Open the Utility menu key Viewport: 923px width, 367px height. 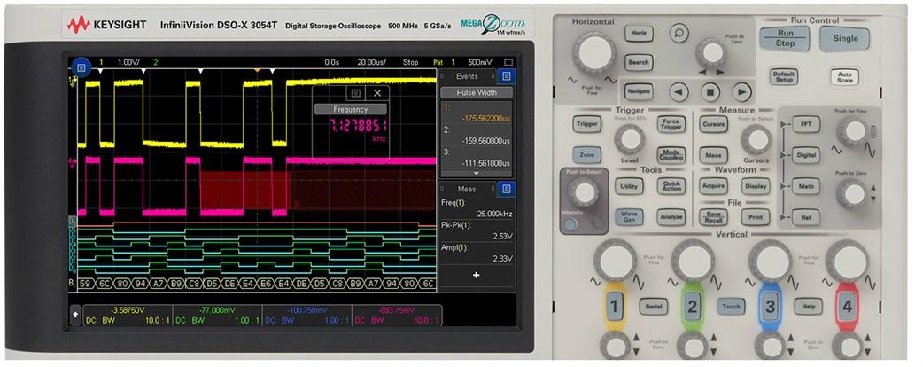pyautogui.click(x=628, y=186)
